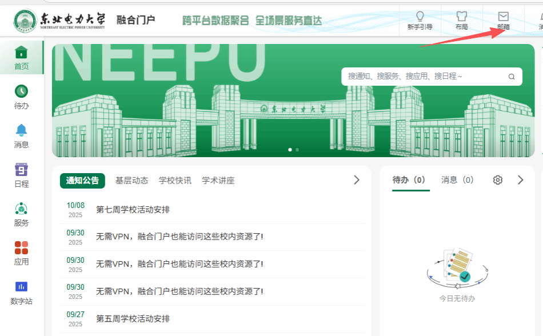The height and width of the screenshot is (336, 543).
Task: Open the 邮箱 mail icon
Action: (503, 17)
